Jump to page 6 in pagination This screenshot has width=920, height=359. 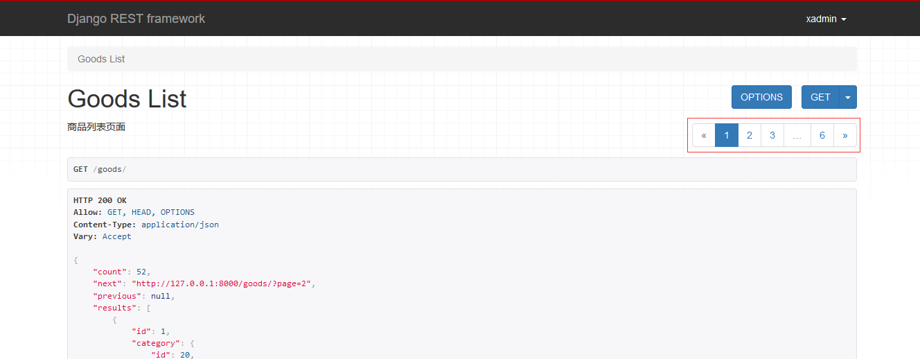coord(822,135)
